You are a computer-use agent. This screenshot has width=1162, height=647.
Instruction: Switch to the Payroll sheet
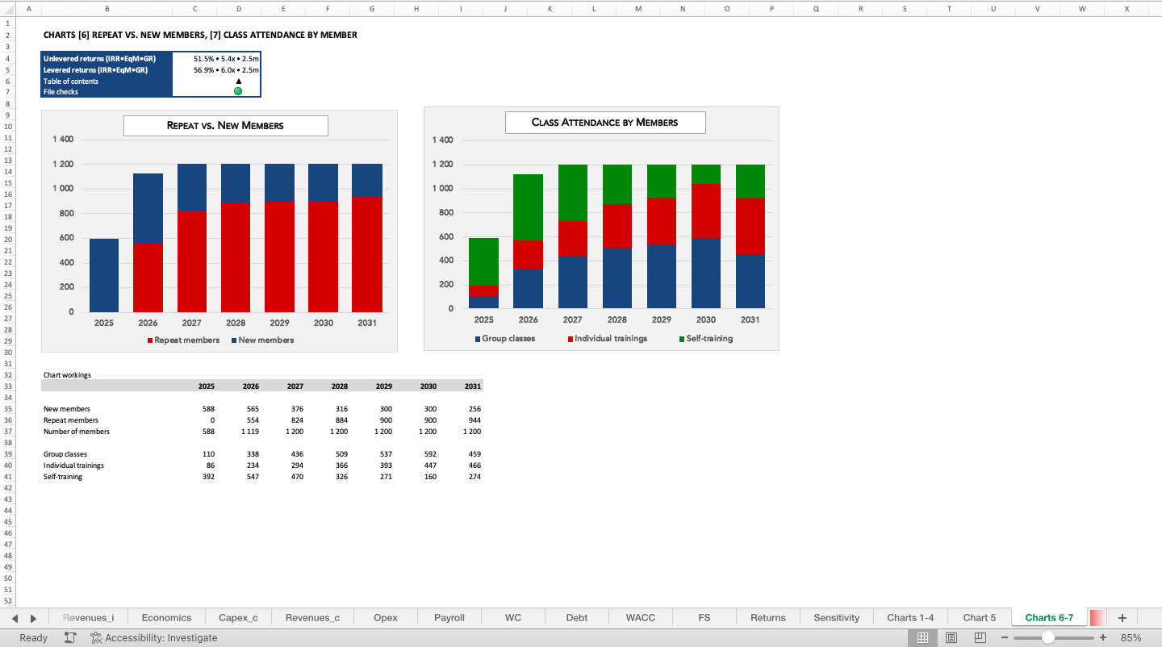point(449,617)
